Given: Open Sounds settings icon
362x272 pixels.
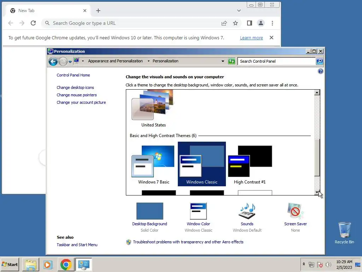Looking at the screenshot, I should tap(247, 211).
